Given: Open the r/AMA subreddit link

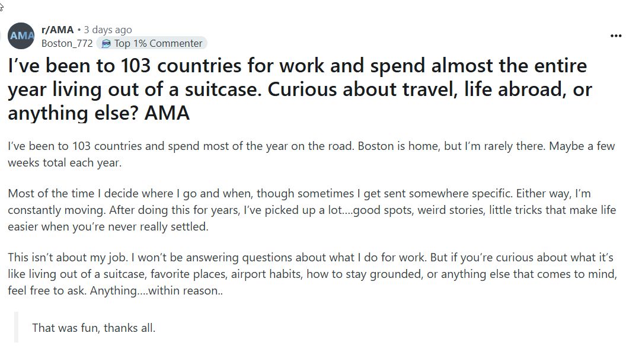Looking at the screenshot, I should pos(58,30).
